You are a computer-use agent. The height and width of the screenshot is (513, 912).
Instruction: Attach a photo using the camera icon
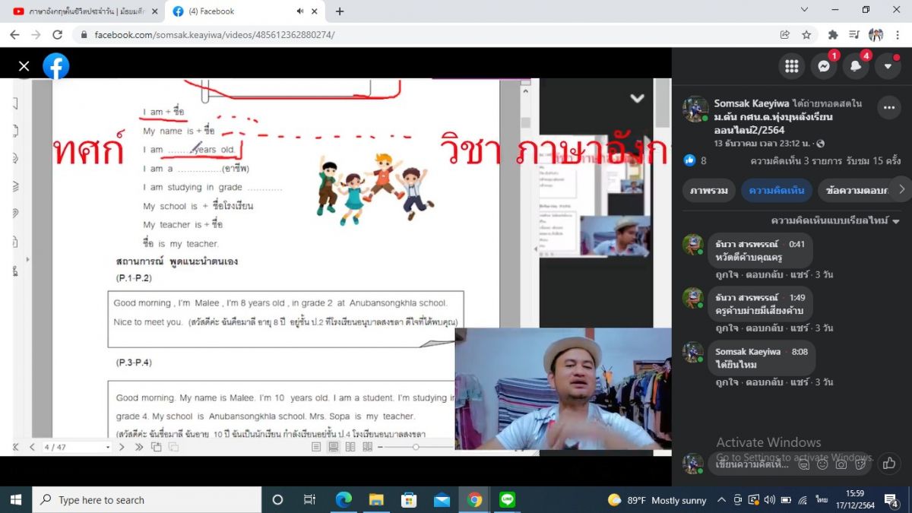(842, 464)
